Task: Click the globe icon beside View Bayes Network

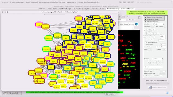Action: (137, 24)
